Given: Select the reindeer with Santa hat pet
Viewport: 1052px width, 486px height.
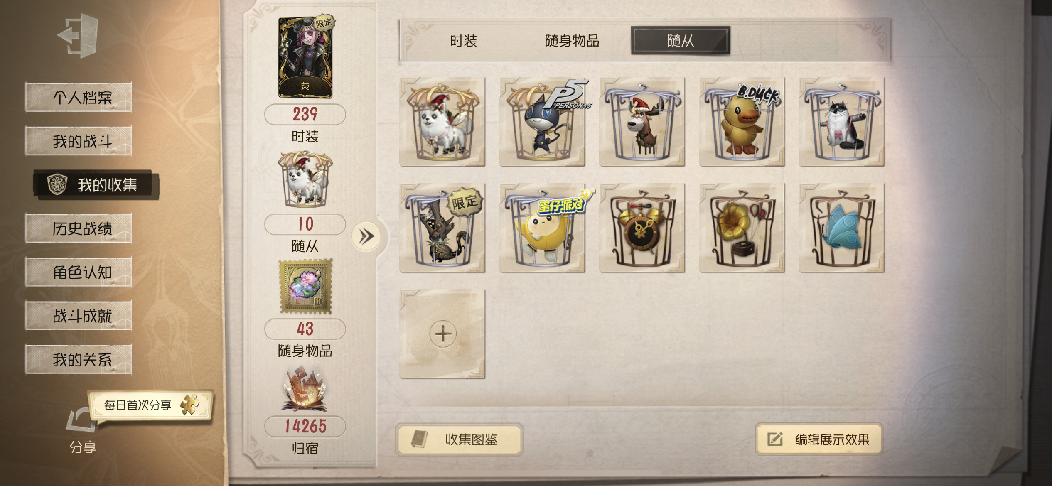Looking at the screenshot, I should point(642,122).
